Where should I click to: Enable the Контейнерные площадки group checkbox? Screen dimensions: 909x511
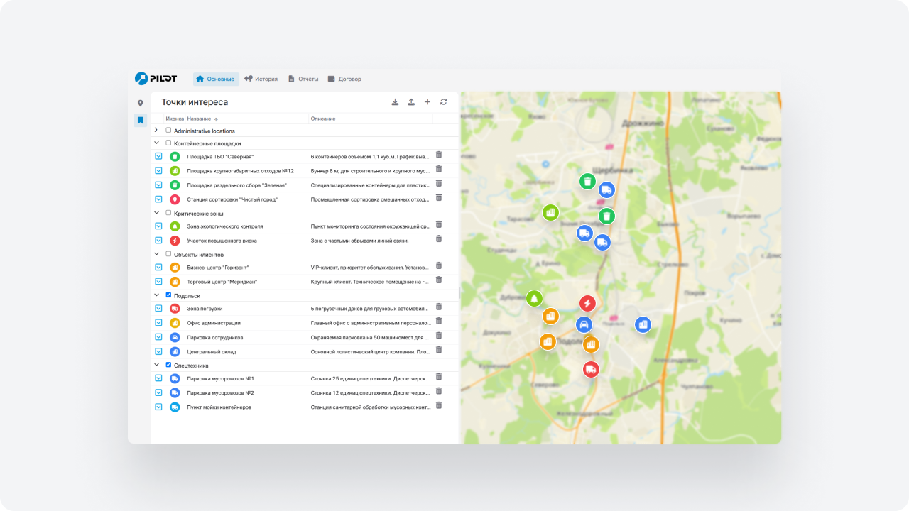click(x=168, y=143)
